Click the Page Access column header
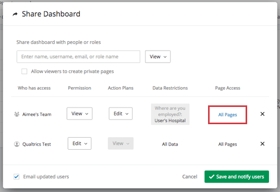The width and height of the screenshot is (280, 192). pyautogui.click(x=227, y=88)
